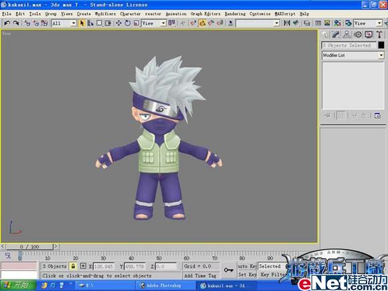
Task: Choose the Bind to Space Warp tool
Action: [x=45, y=23]
